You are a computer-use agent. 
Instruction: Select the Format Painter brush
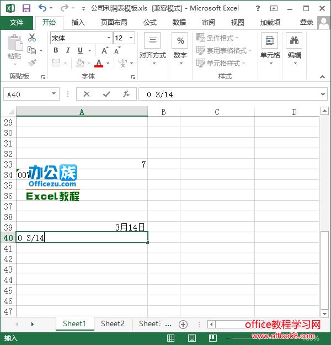coord(32,63)
